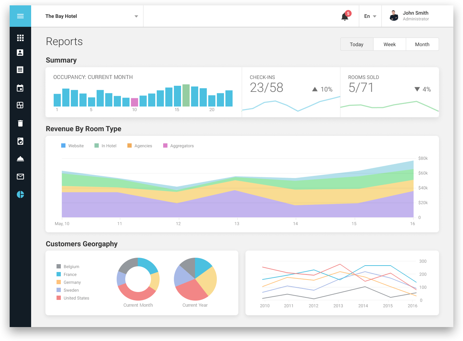Open the housekeeping washing-machine icon

(20, 141)
